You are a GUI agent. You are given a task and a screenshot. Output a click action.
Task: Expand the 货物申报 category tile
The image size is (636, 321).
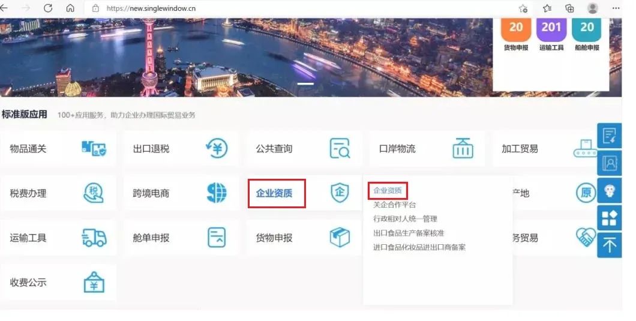pos(274,238)
